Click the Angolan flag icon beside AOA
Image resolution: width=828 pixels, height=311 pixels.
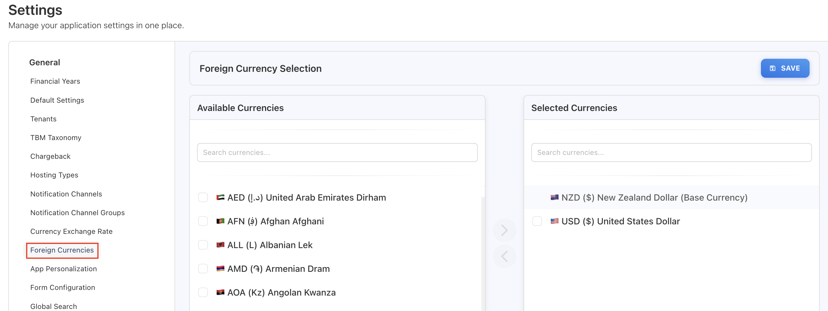[220, 292]
